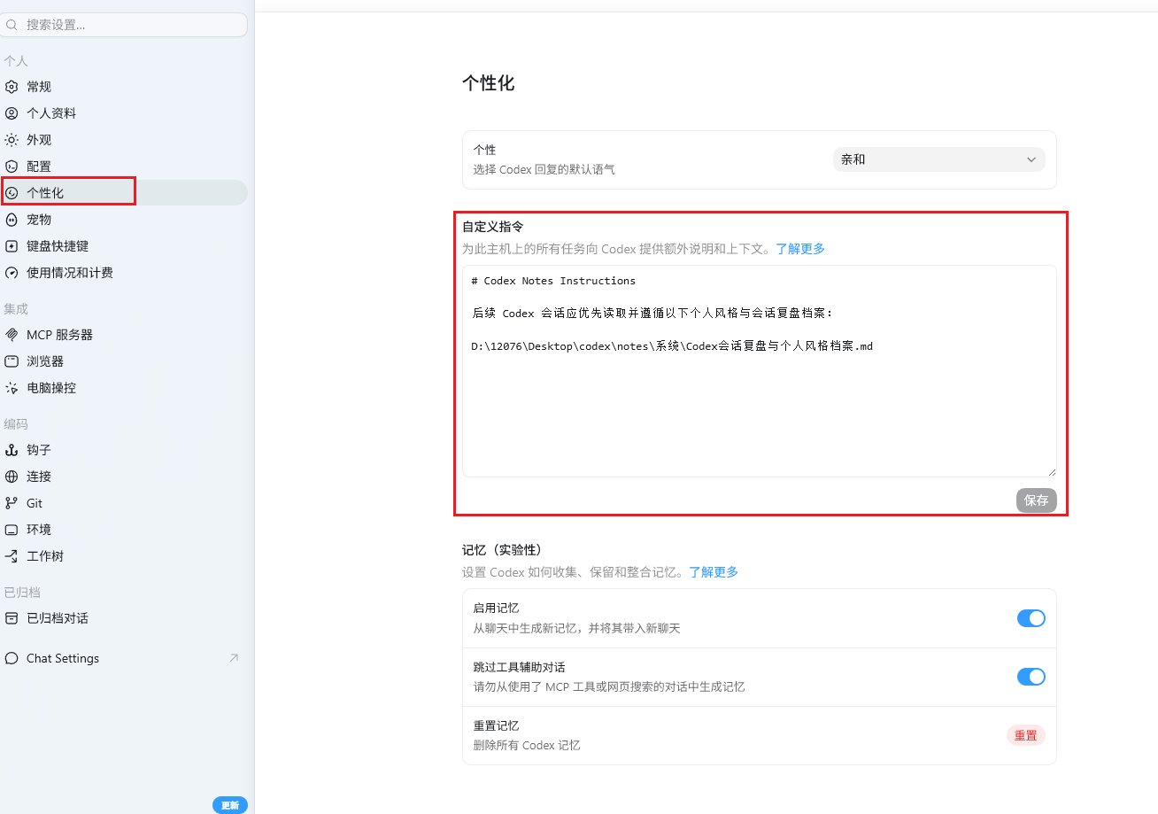Click the worktree icon beside 工作树

coord(12,556)
